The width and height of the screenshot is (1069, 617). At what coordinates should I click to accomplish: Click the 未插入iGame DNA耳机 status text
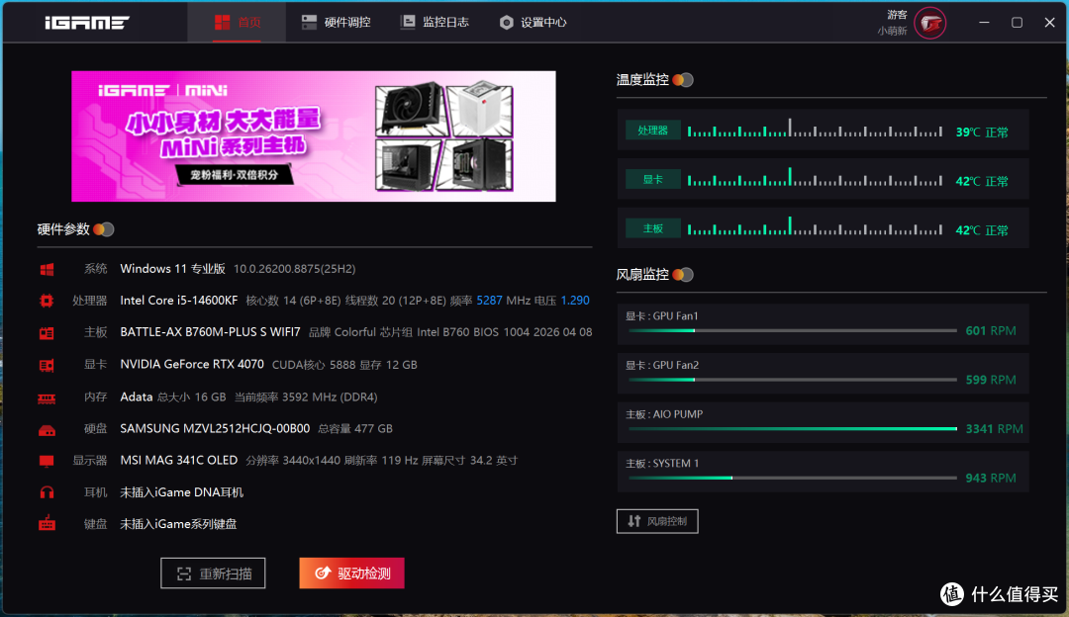click(x=181, y=492)
